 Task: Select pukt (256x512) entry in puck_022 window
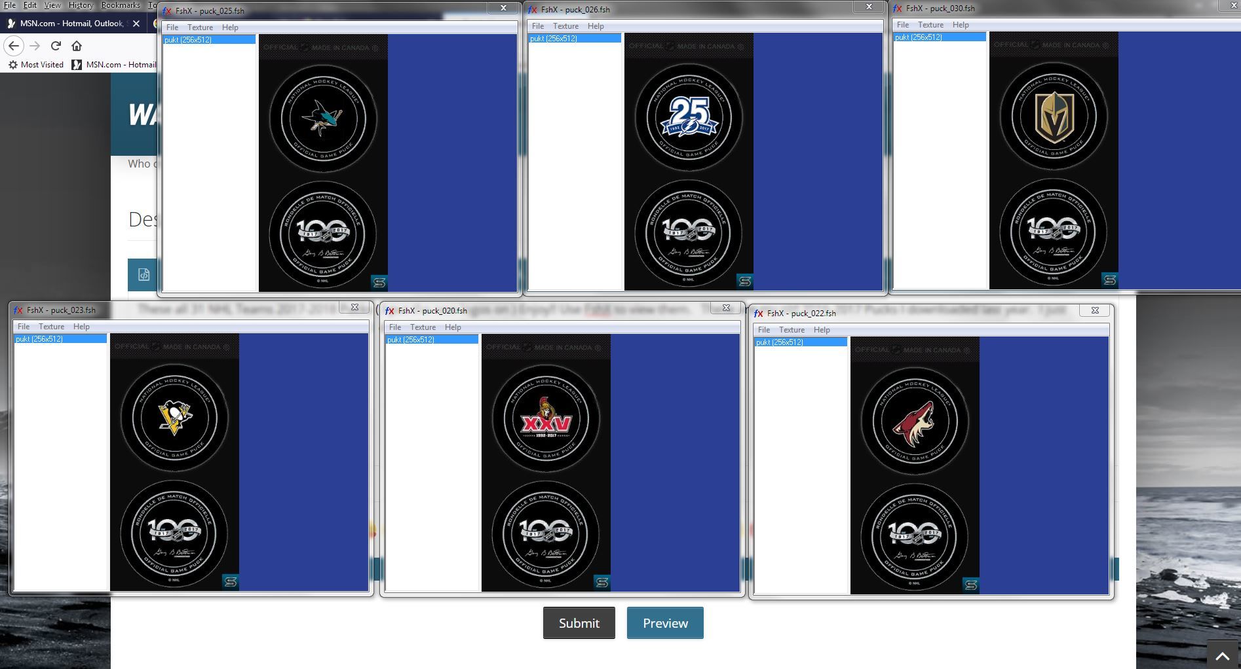tap(801, 342)
